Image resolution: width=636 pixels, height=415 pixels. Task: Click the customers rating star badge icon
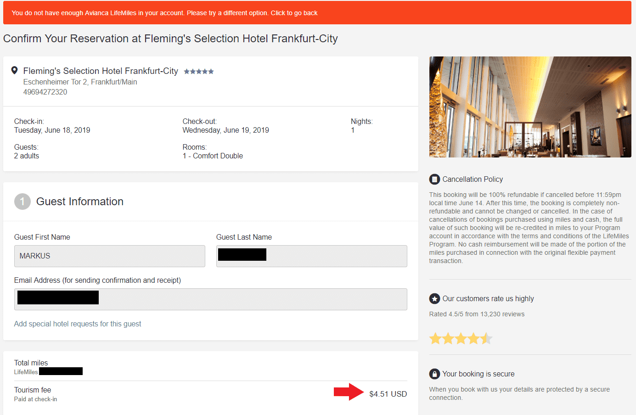click(x=434, y=299)
